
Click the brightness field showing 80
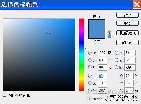(x=102, y=67)
